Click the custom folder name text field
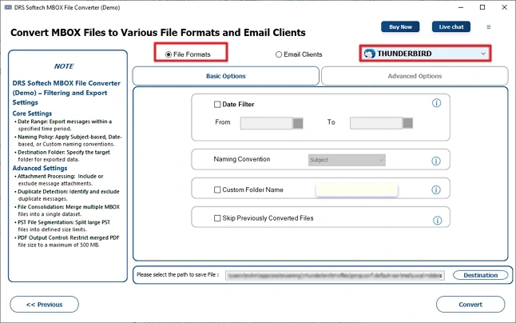 [x=356, y=189]
